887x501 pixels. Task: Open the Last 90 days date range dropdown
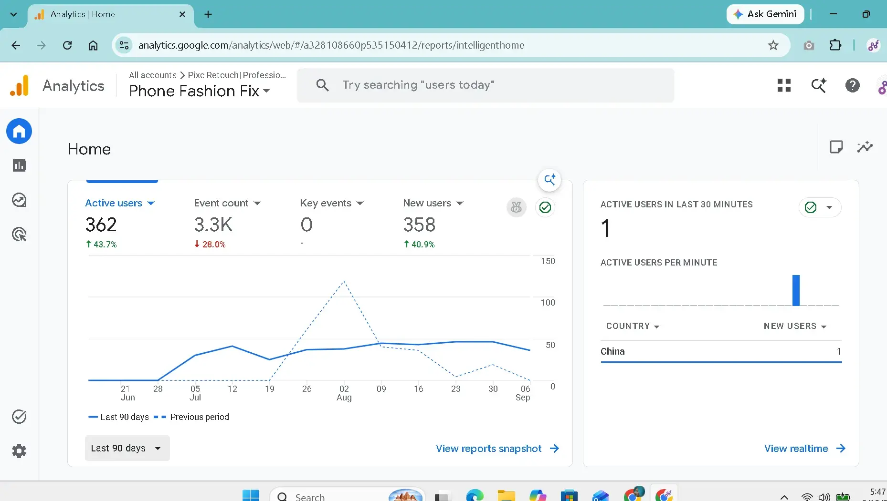(127, 448)
